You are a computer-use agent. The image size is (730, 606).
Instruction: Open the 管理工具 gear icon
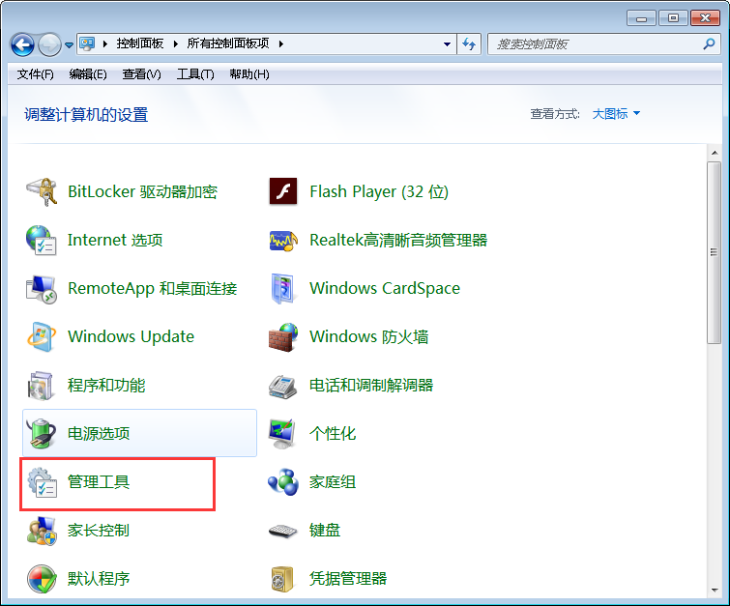pos(42,482)
